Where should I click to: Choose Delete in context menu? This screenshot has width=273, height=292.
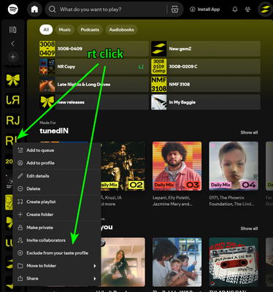pyautogui.click(x=57, y=188)
